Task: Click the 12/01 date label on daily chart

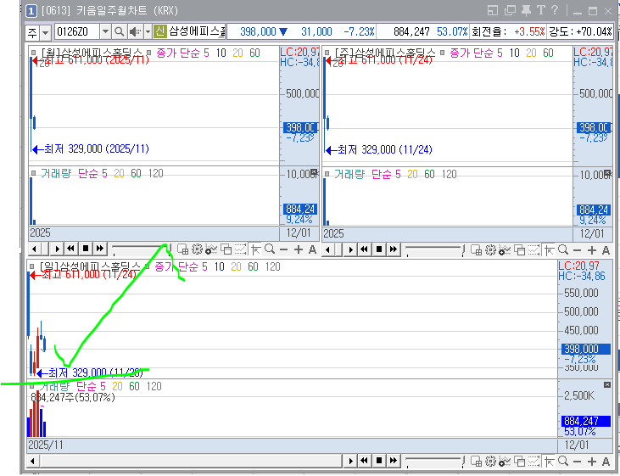Action: coord(577,445)
